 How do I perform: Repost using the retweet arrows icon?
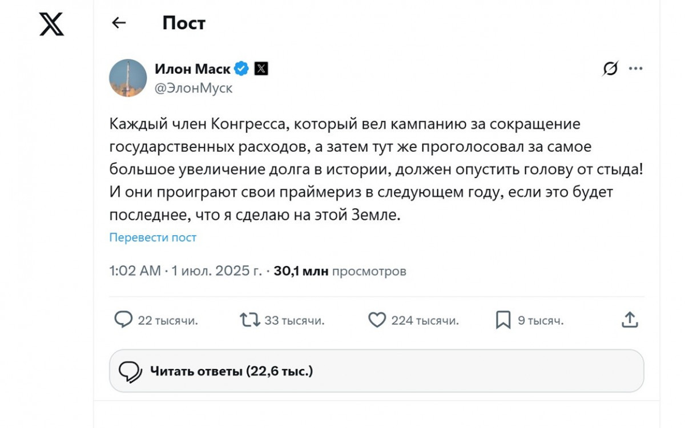(249, 320)
